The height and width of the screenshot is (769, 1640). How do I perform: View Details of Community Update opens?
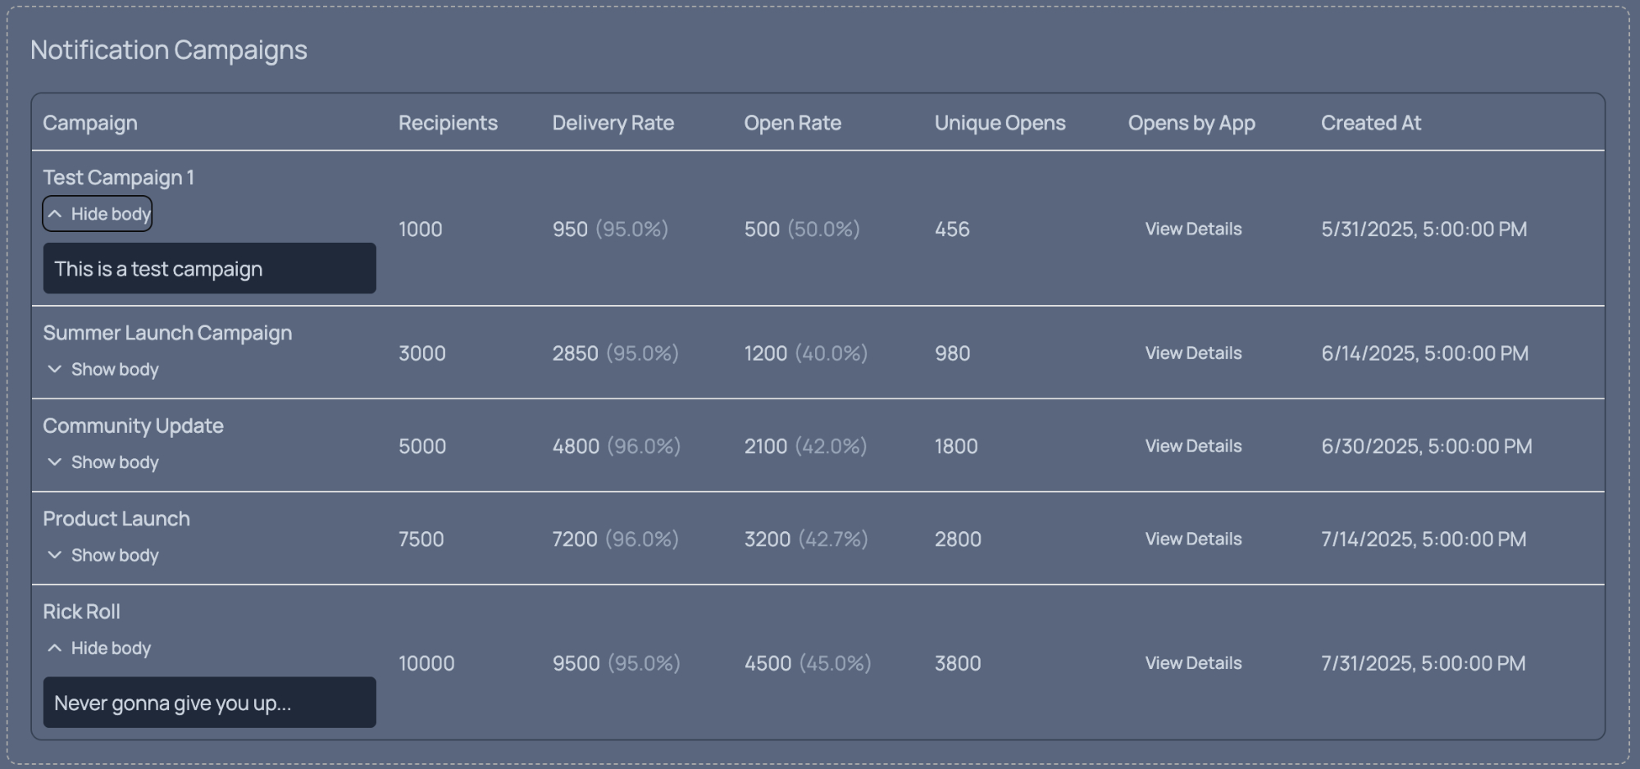point(1193,446)
